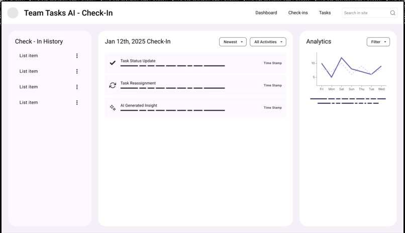Open the AI Generated Insight entry
The height and width of the screenshot is (233, 405).
click(195, 107)
